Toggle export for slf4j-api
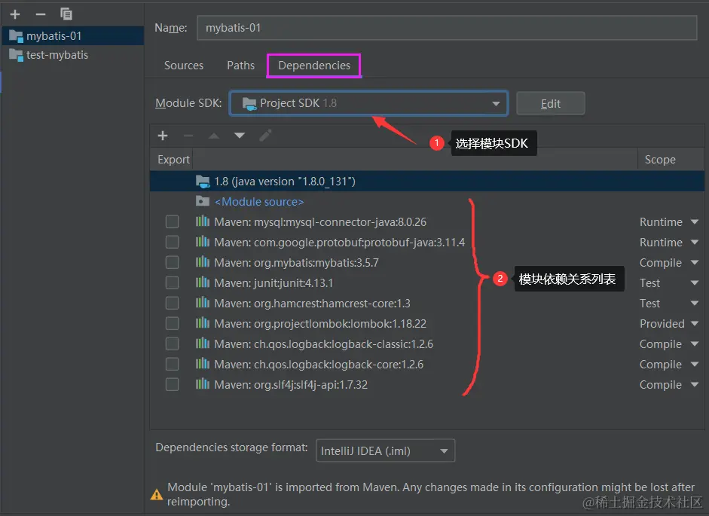 click(172, 385)
